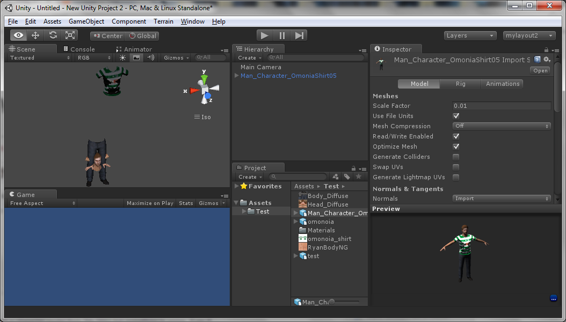The height and width of the screenshot is (322, 566).
Task: Toggle the Inspector lock icon
Action: (546, 50)
